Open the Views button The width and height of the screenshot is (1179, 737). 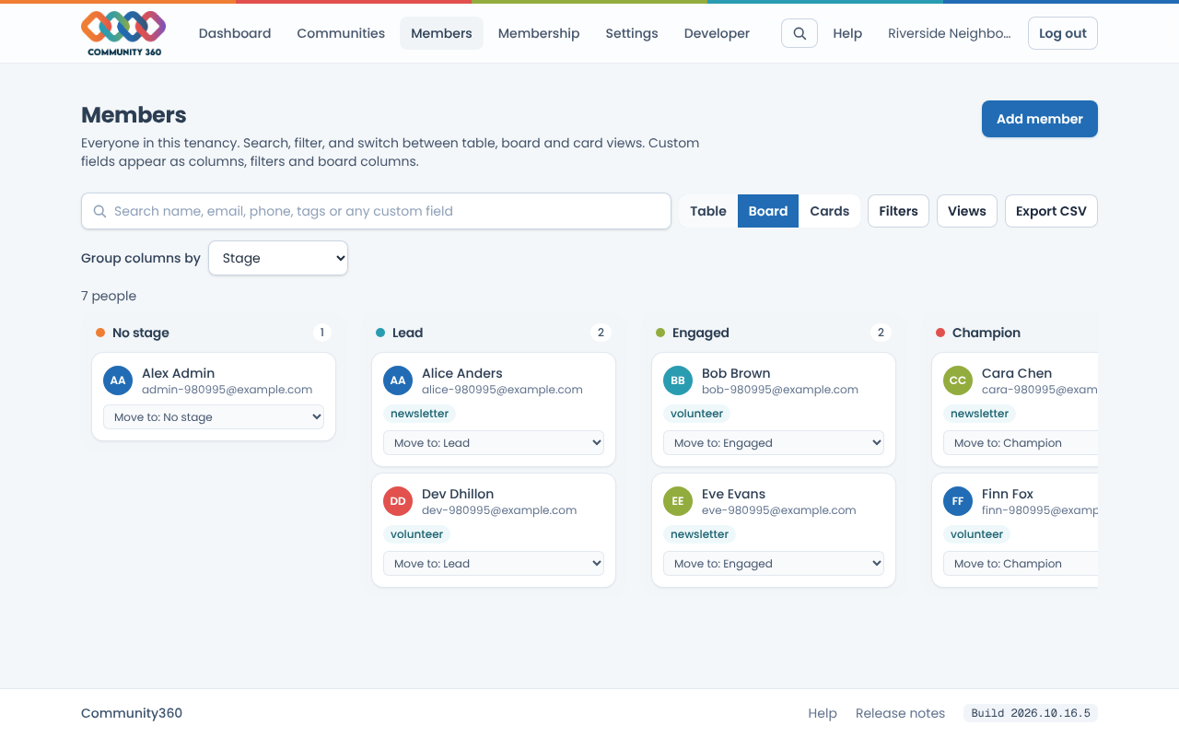point(967,211)
